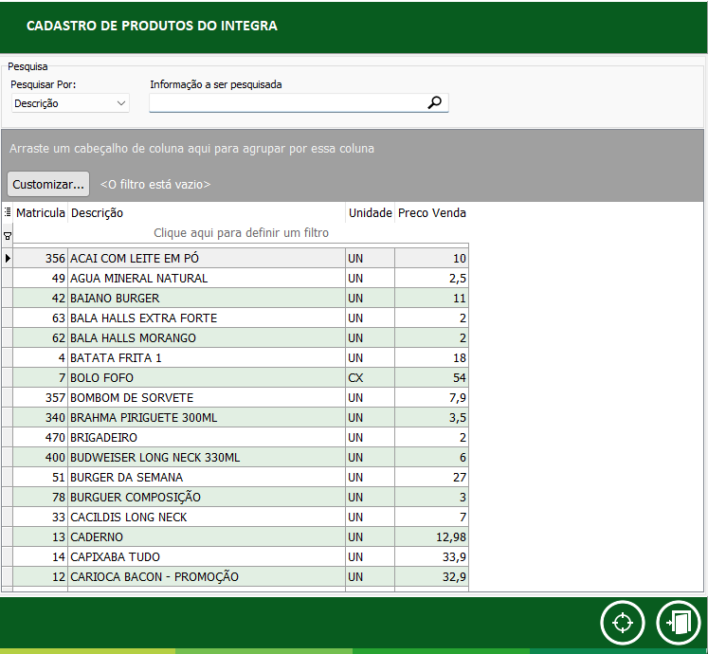Select the BOLO FOFO row
Image resolution: width=708 pixels, height=654 pixels.
241,377
